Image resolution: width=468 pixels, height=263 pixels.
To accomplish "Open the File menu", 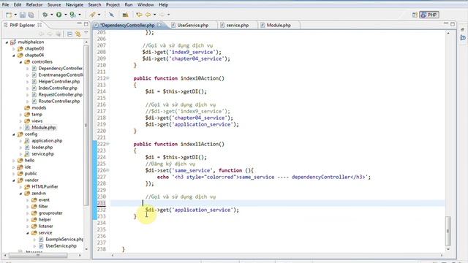I will 5,5.
